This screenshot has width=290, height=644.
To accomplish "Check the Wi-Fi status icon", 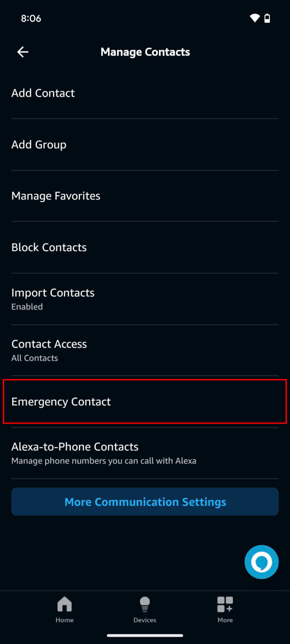I will (x=254, y=18).
